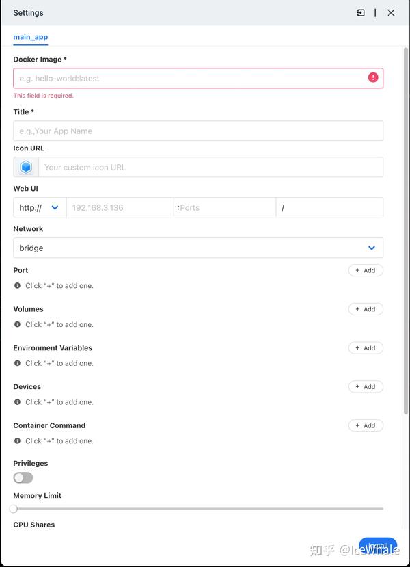The width and height of the screenshot is (410, 567).
Task: Expand the Network bridge dropdown
Action: point(198,248)
